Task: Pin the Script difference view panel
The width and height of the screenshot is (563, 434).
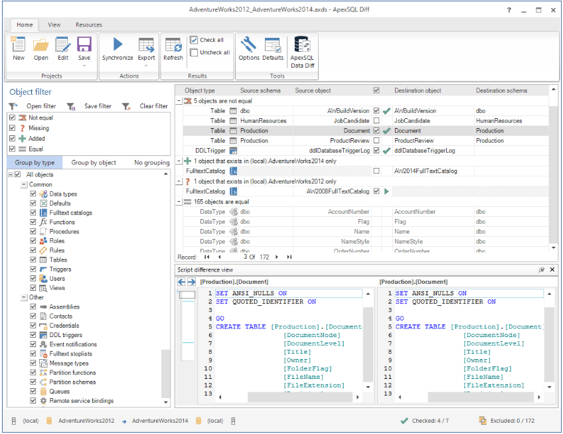Action: pos(541,269)
